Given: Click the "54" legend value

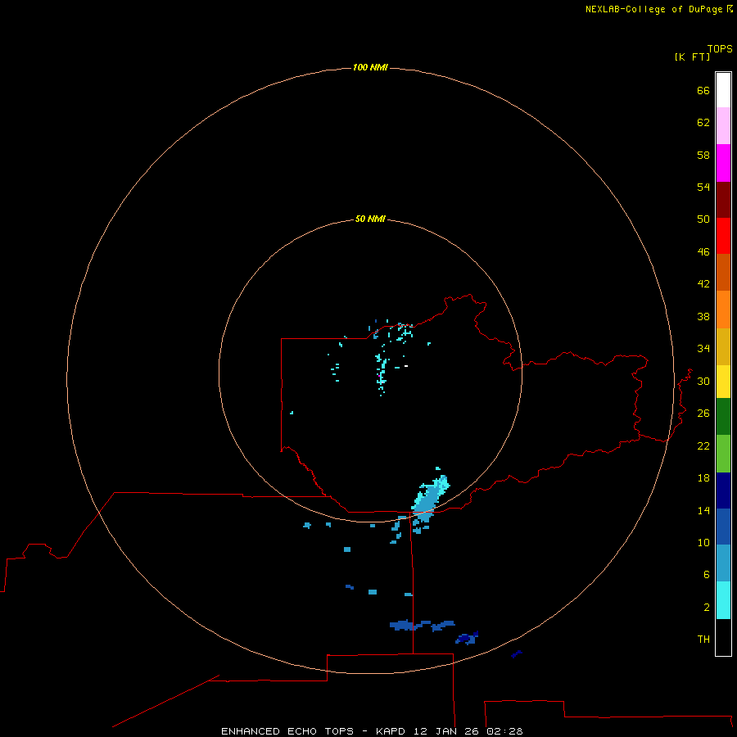Looking at the screenshot, I should 703,187.
